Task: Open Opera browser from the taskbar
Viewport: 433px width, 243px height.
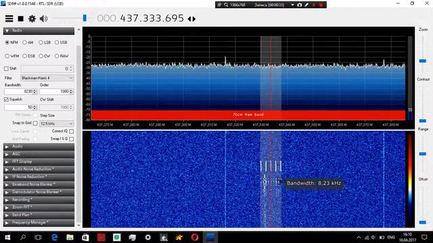Action: coord(195,237)
